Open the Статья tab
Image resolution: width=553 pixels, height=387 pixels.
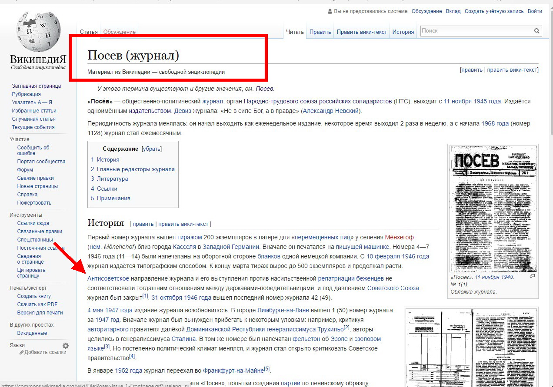[89, 32]
